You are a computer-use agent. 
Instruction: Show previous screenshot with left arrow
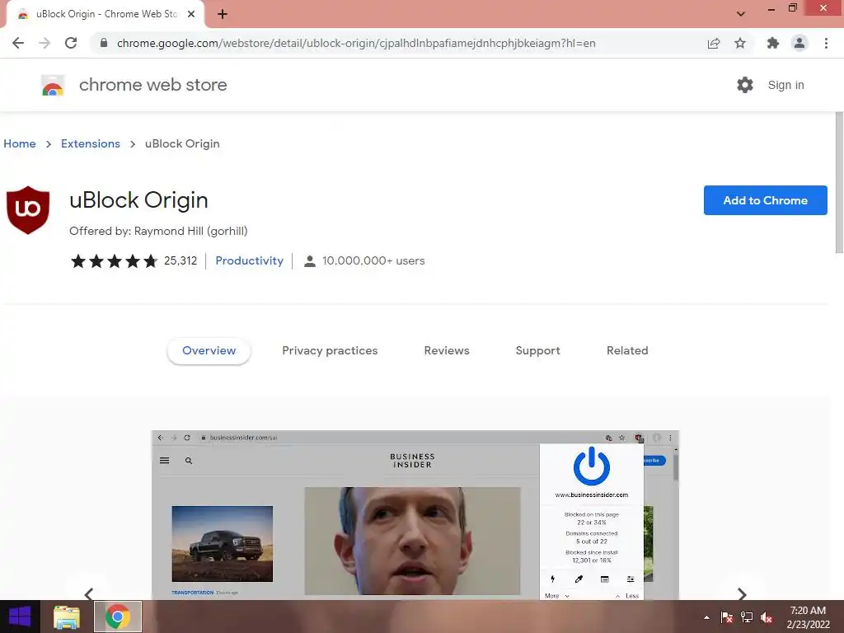(89, 593)
